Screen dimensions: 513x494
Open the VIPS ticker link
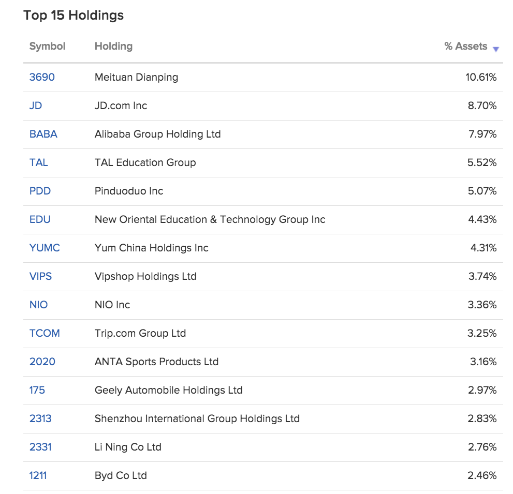tap(40, 276)
